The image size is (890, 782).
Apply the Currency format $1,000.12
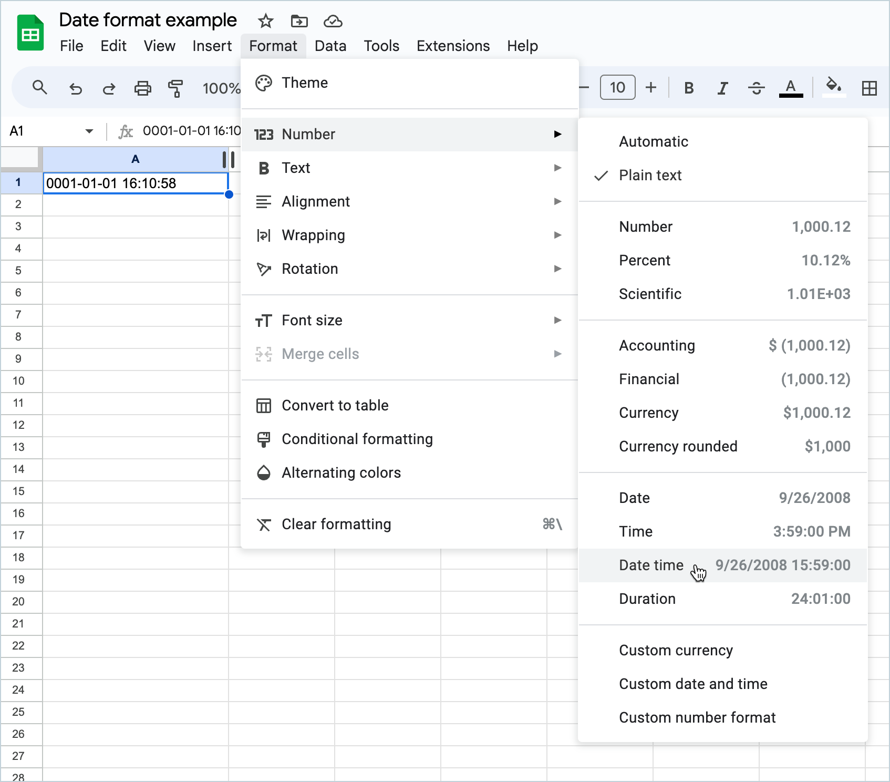(723, 413)
